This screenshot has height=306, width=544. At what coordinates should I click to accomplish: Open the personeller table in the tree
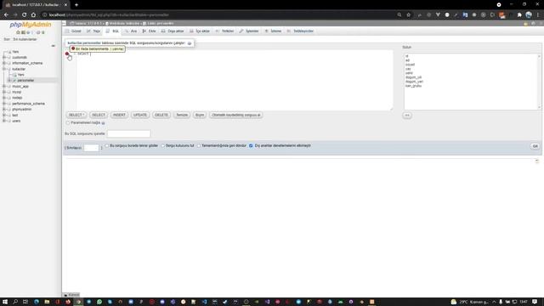coord(25,81)
